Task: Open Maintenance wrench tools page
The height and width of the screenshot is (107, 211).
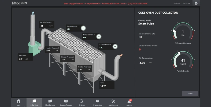Action: point(113,102)
